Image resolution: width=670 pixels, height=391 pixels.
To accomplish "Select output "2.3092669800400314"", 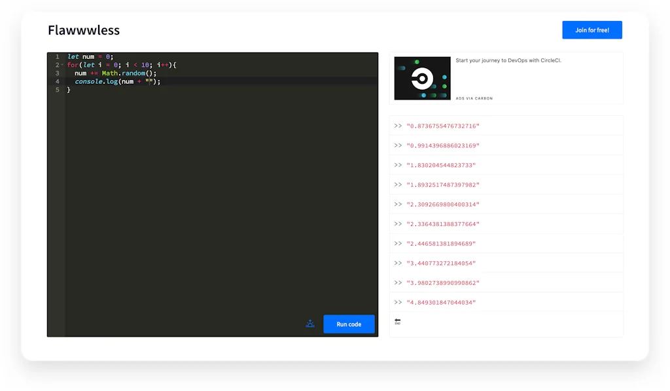I will tap(443, 204).
